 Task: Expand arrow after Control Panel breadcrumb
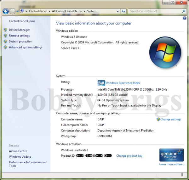coord(49,11)
